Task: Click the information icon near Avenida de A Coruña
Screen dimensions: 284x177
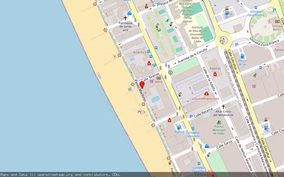Action: [170, 73]
